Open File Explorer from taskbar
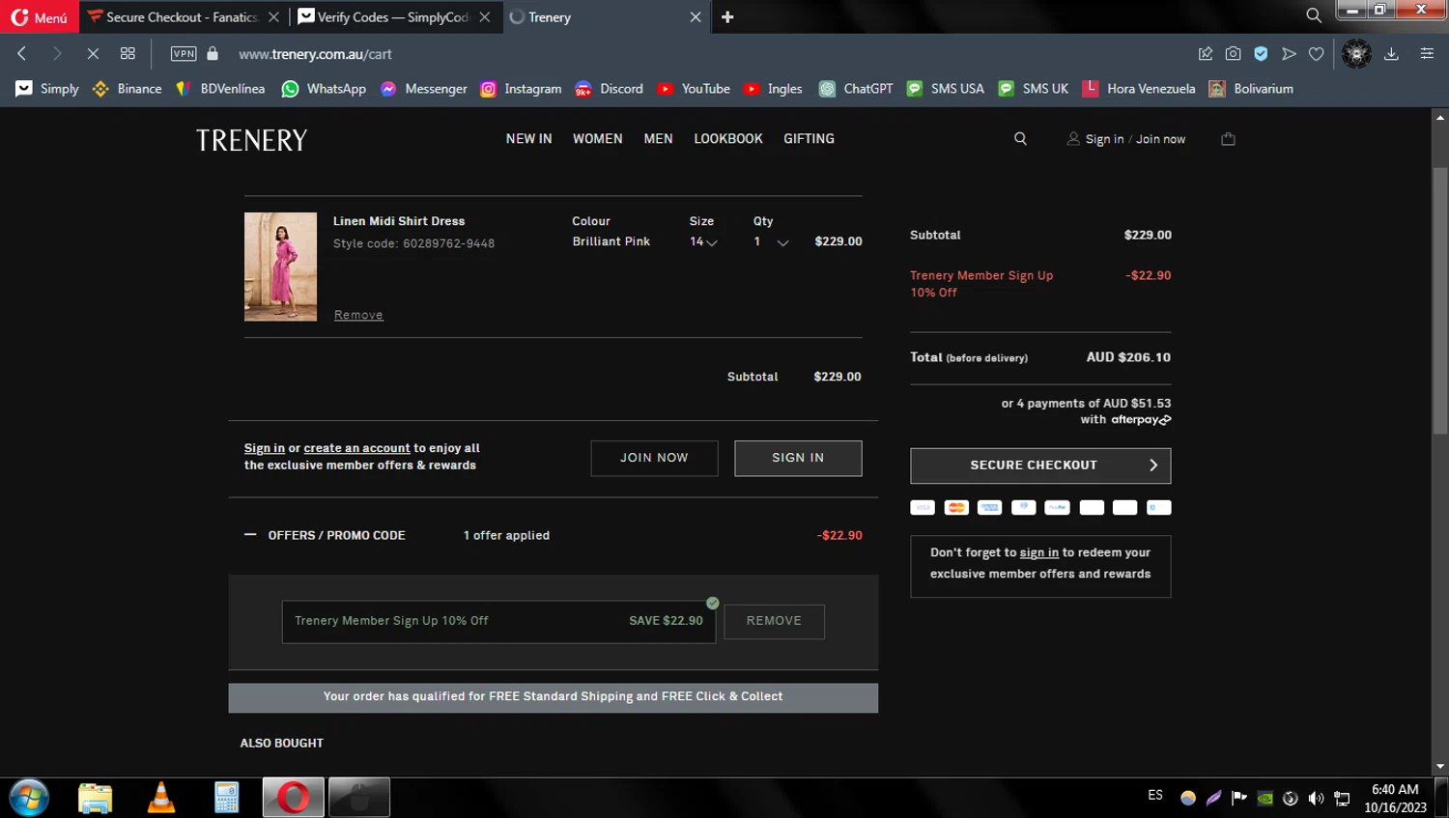Screen dimensions: 1449x818 point(96,798)
